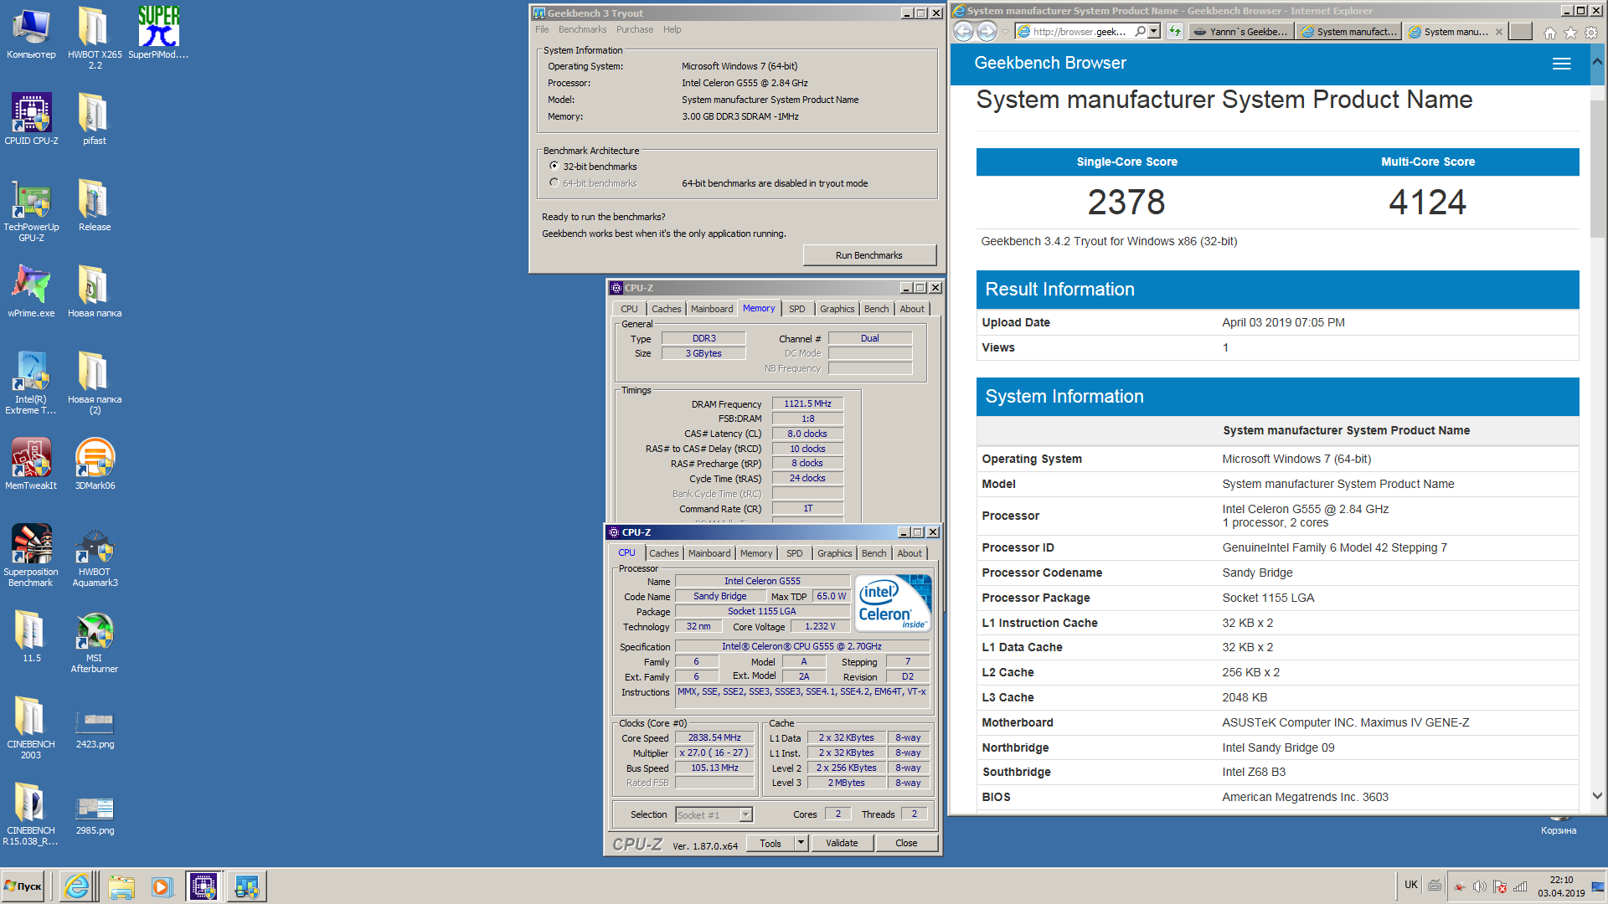1608x904 pixels.
Task: Launch the MemTweakIt desktop shortcut
Action: pos(31,464)
